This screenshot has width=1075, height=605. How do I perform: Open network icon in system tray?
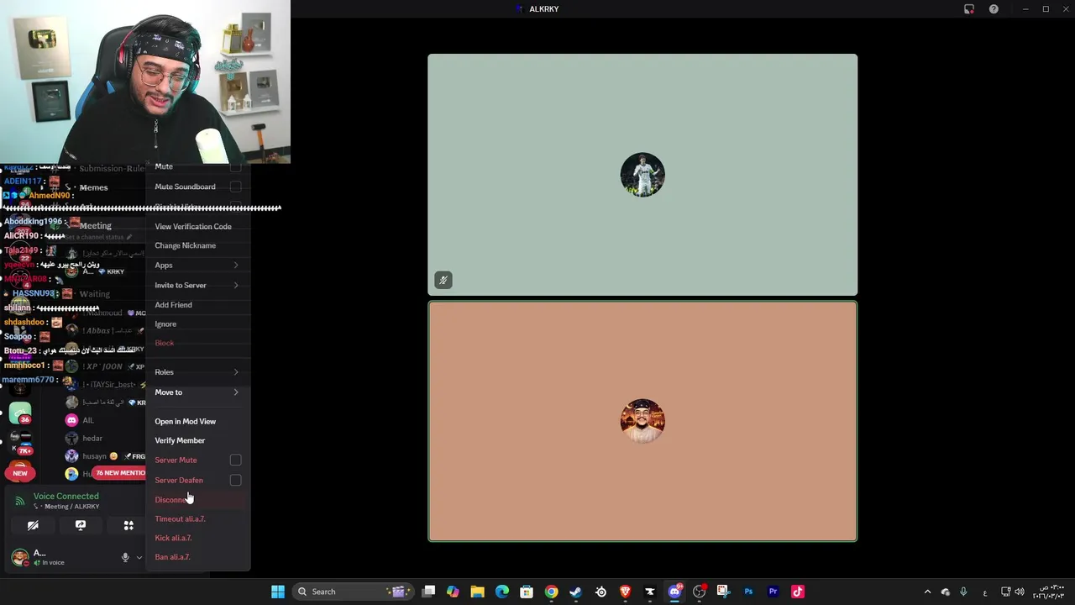click(x=1006, y=592)
